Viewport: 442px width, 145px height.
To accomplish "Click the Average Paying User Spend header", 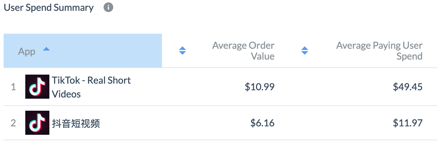I will coord(379,51).
